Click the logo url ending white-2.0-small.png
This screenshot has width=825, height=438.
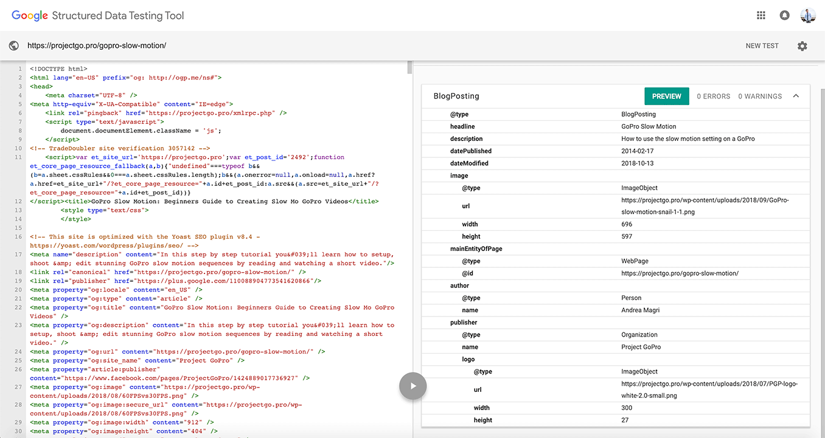709,389
